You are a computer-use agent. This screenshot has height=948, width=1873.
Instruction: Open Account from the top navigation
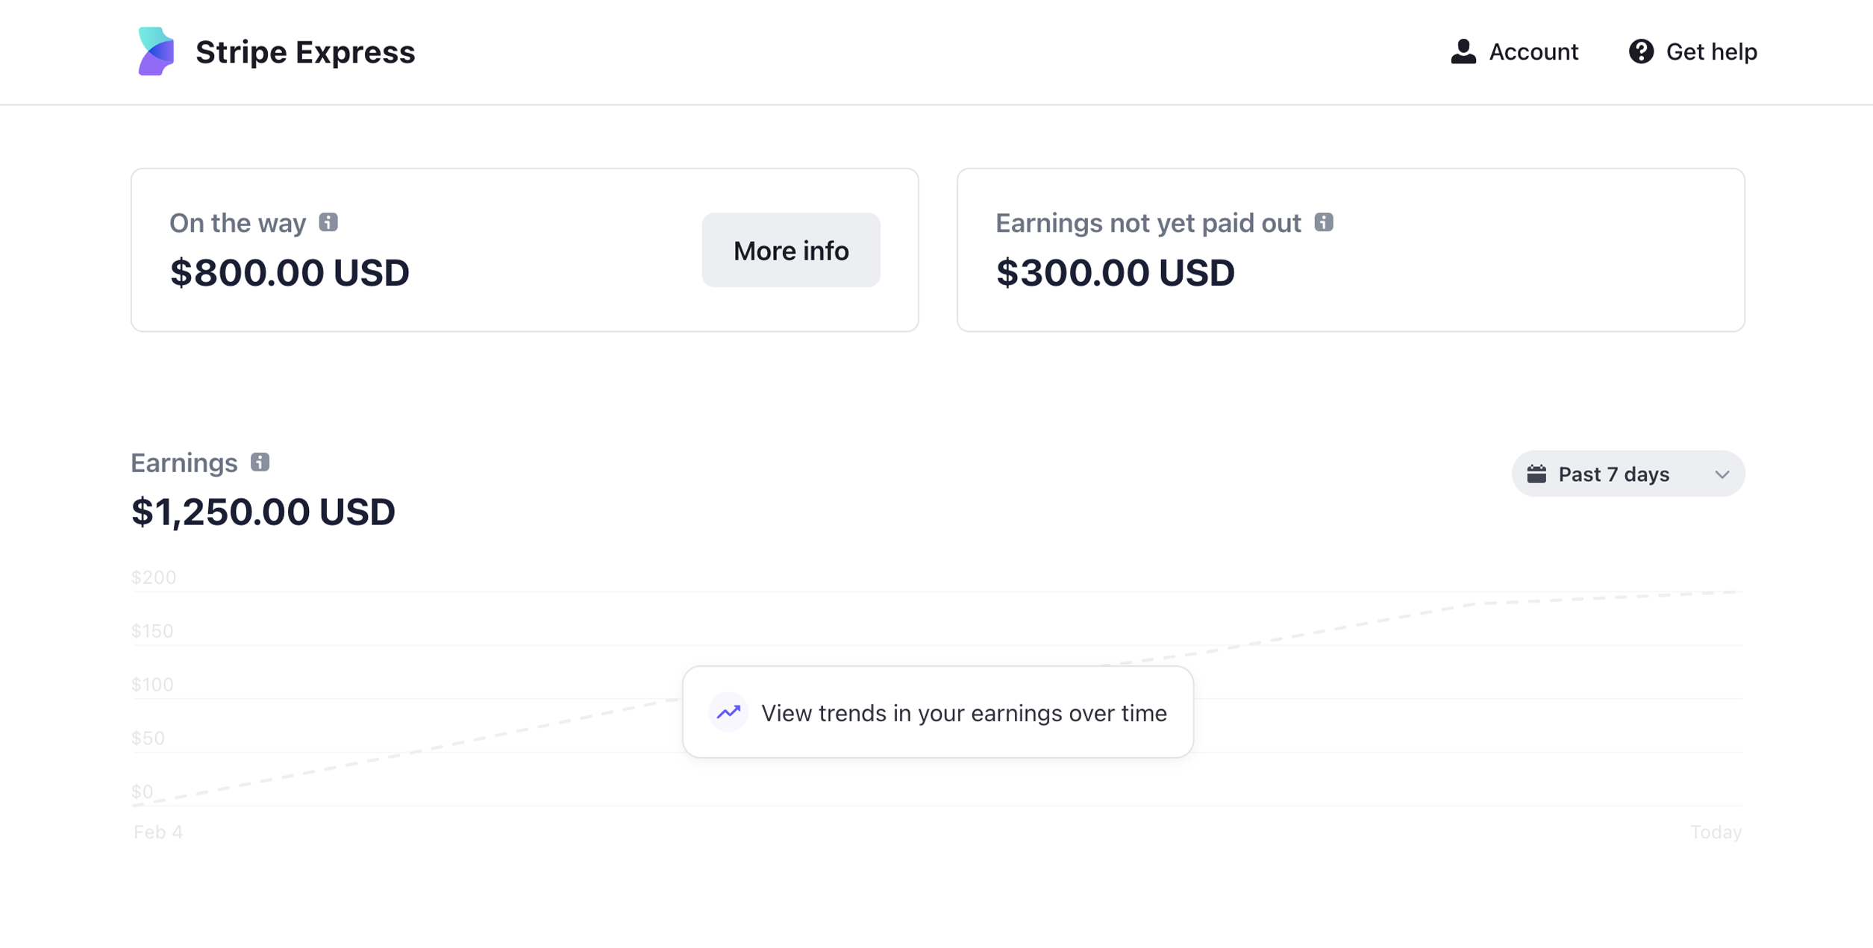(x=1533, y=51)
